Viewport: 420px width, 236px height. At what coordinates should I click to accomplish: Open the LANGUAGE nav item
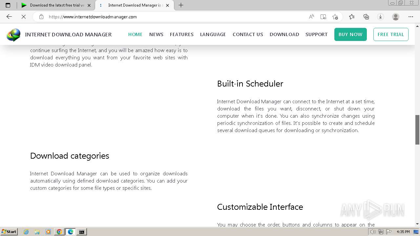point(213,34)
